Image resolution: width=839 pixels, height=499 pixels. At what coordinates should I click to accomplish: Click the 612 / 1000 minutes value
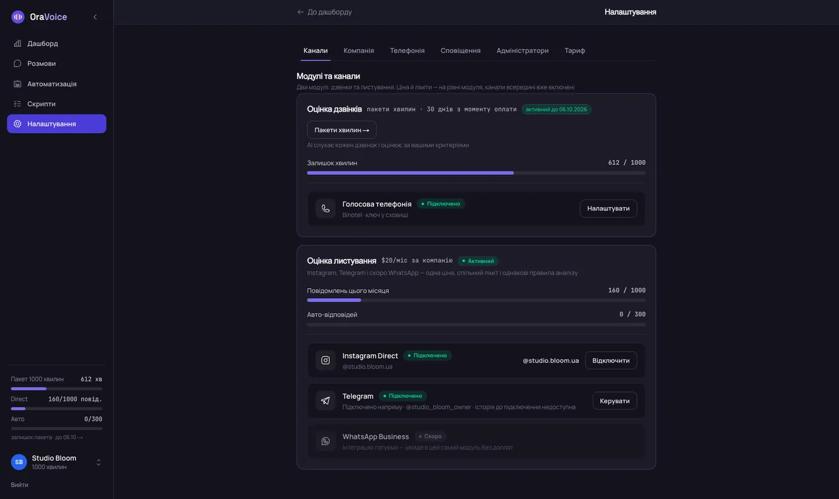tap(627, 162)
